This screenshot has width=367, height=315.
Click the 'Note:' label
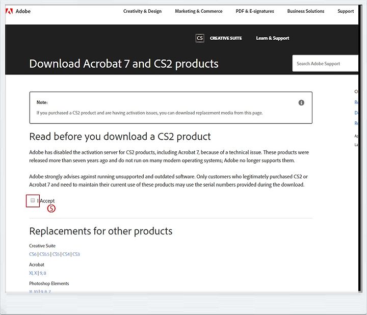42,102
